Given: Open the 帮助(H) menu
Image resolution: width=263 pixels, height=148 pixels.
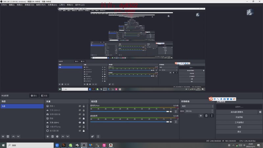Looking at the screenshot, I should coord(70,5).
